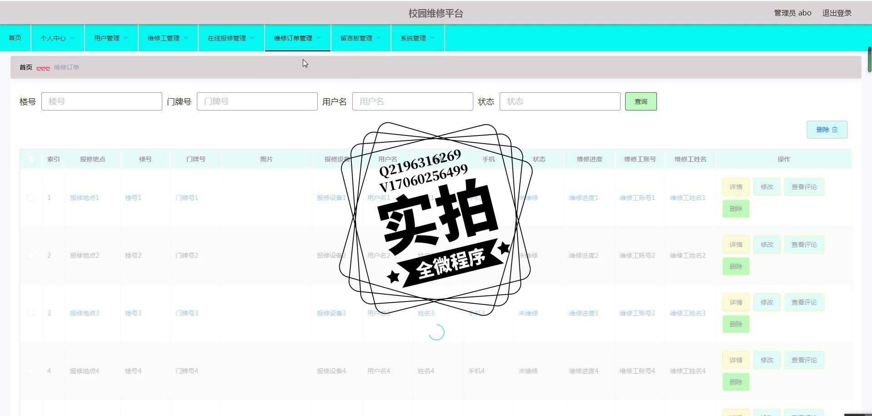Click the top 删除 batch button
The width and height of the screenshot is (872, 416).
click(827, 130)
